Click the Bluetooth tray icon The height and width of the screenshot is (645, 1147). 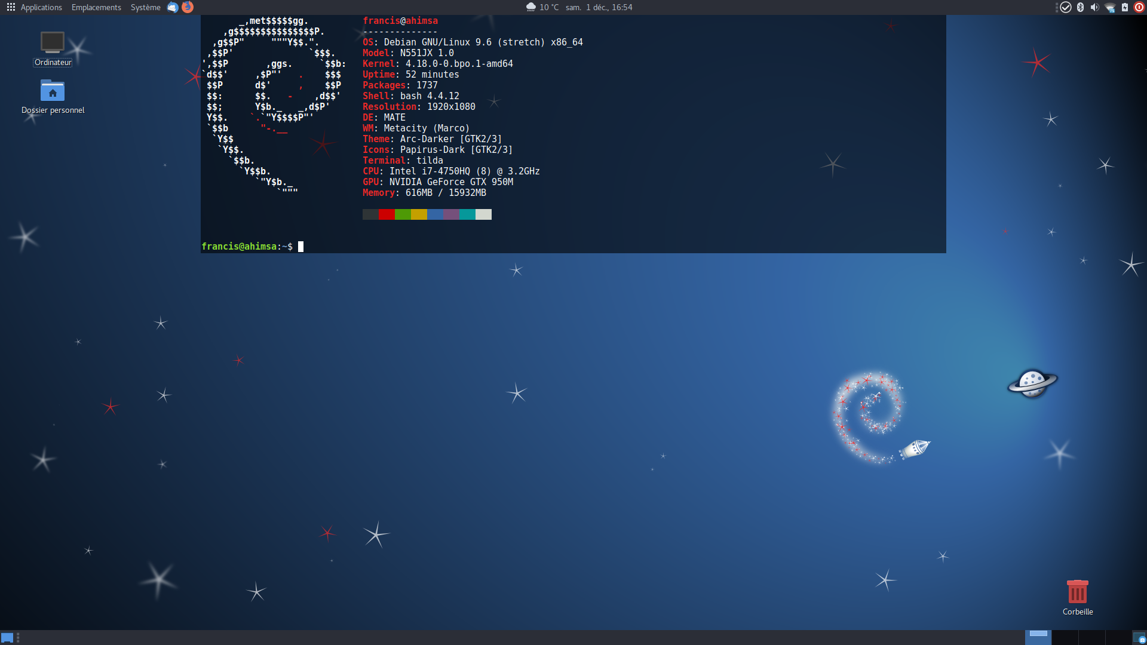coord(1080,7)
